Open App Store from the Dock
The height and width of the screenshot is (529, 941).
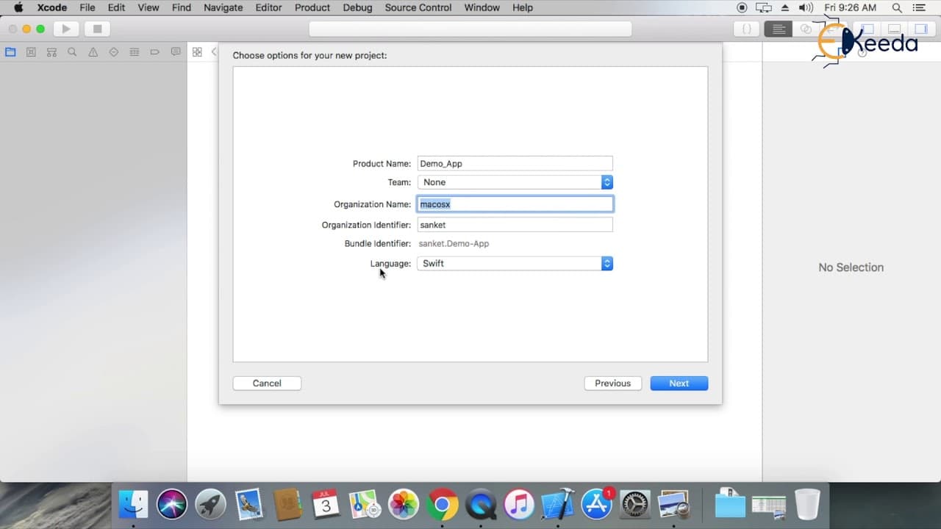click(597, 504)
